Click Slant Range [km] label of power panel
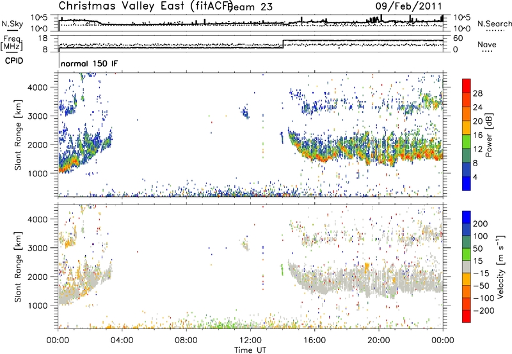Image resolution: width=512 pixels, height=354 pixels. coord(19,135)
